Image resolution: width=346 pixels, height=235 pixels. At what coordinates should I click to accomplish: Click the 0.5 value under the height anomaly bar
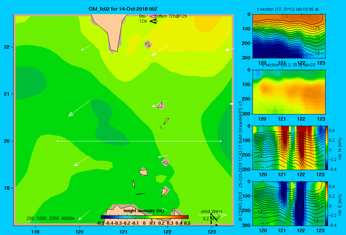click(187, 223)
